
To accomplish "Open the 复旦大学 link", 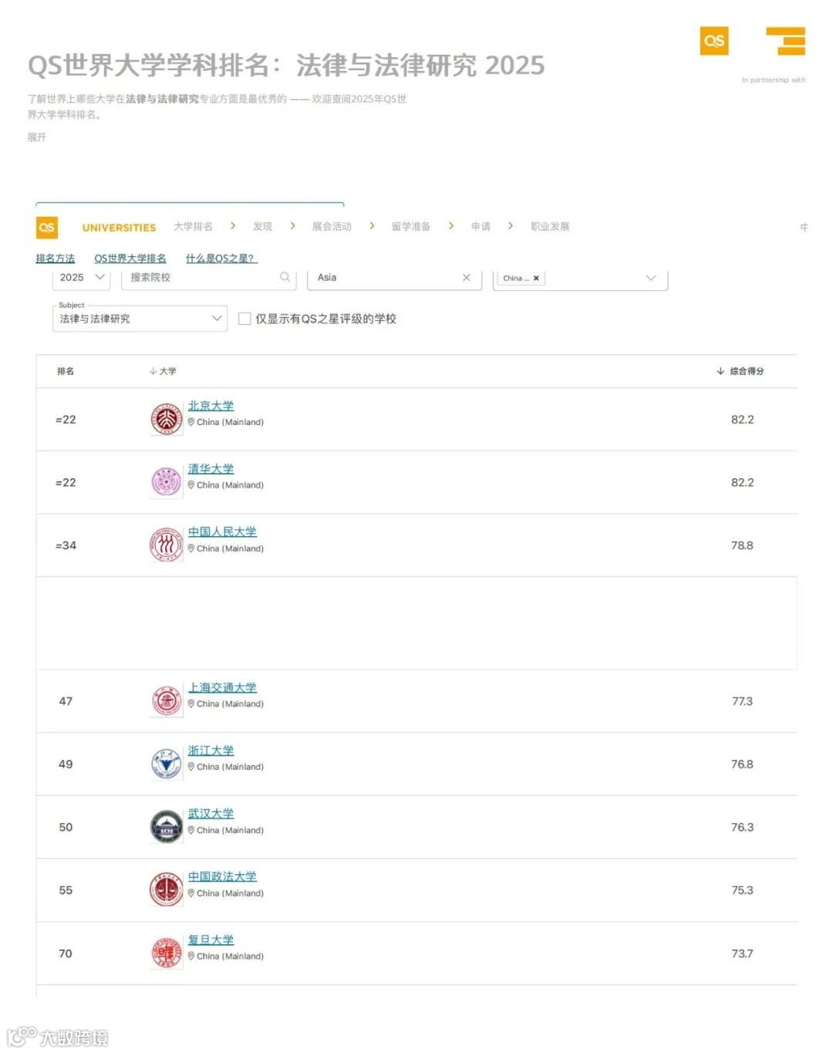I will tap(211, 940).
